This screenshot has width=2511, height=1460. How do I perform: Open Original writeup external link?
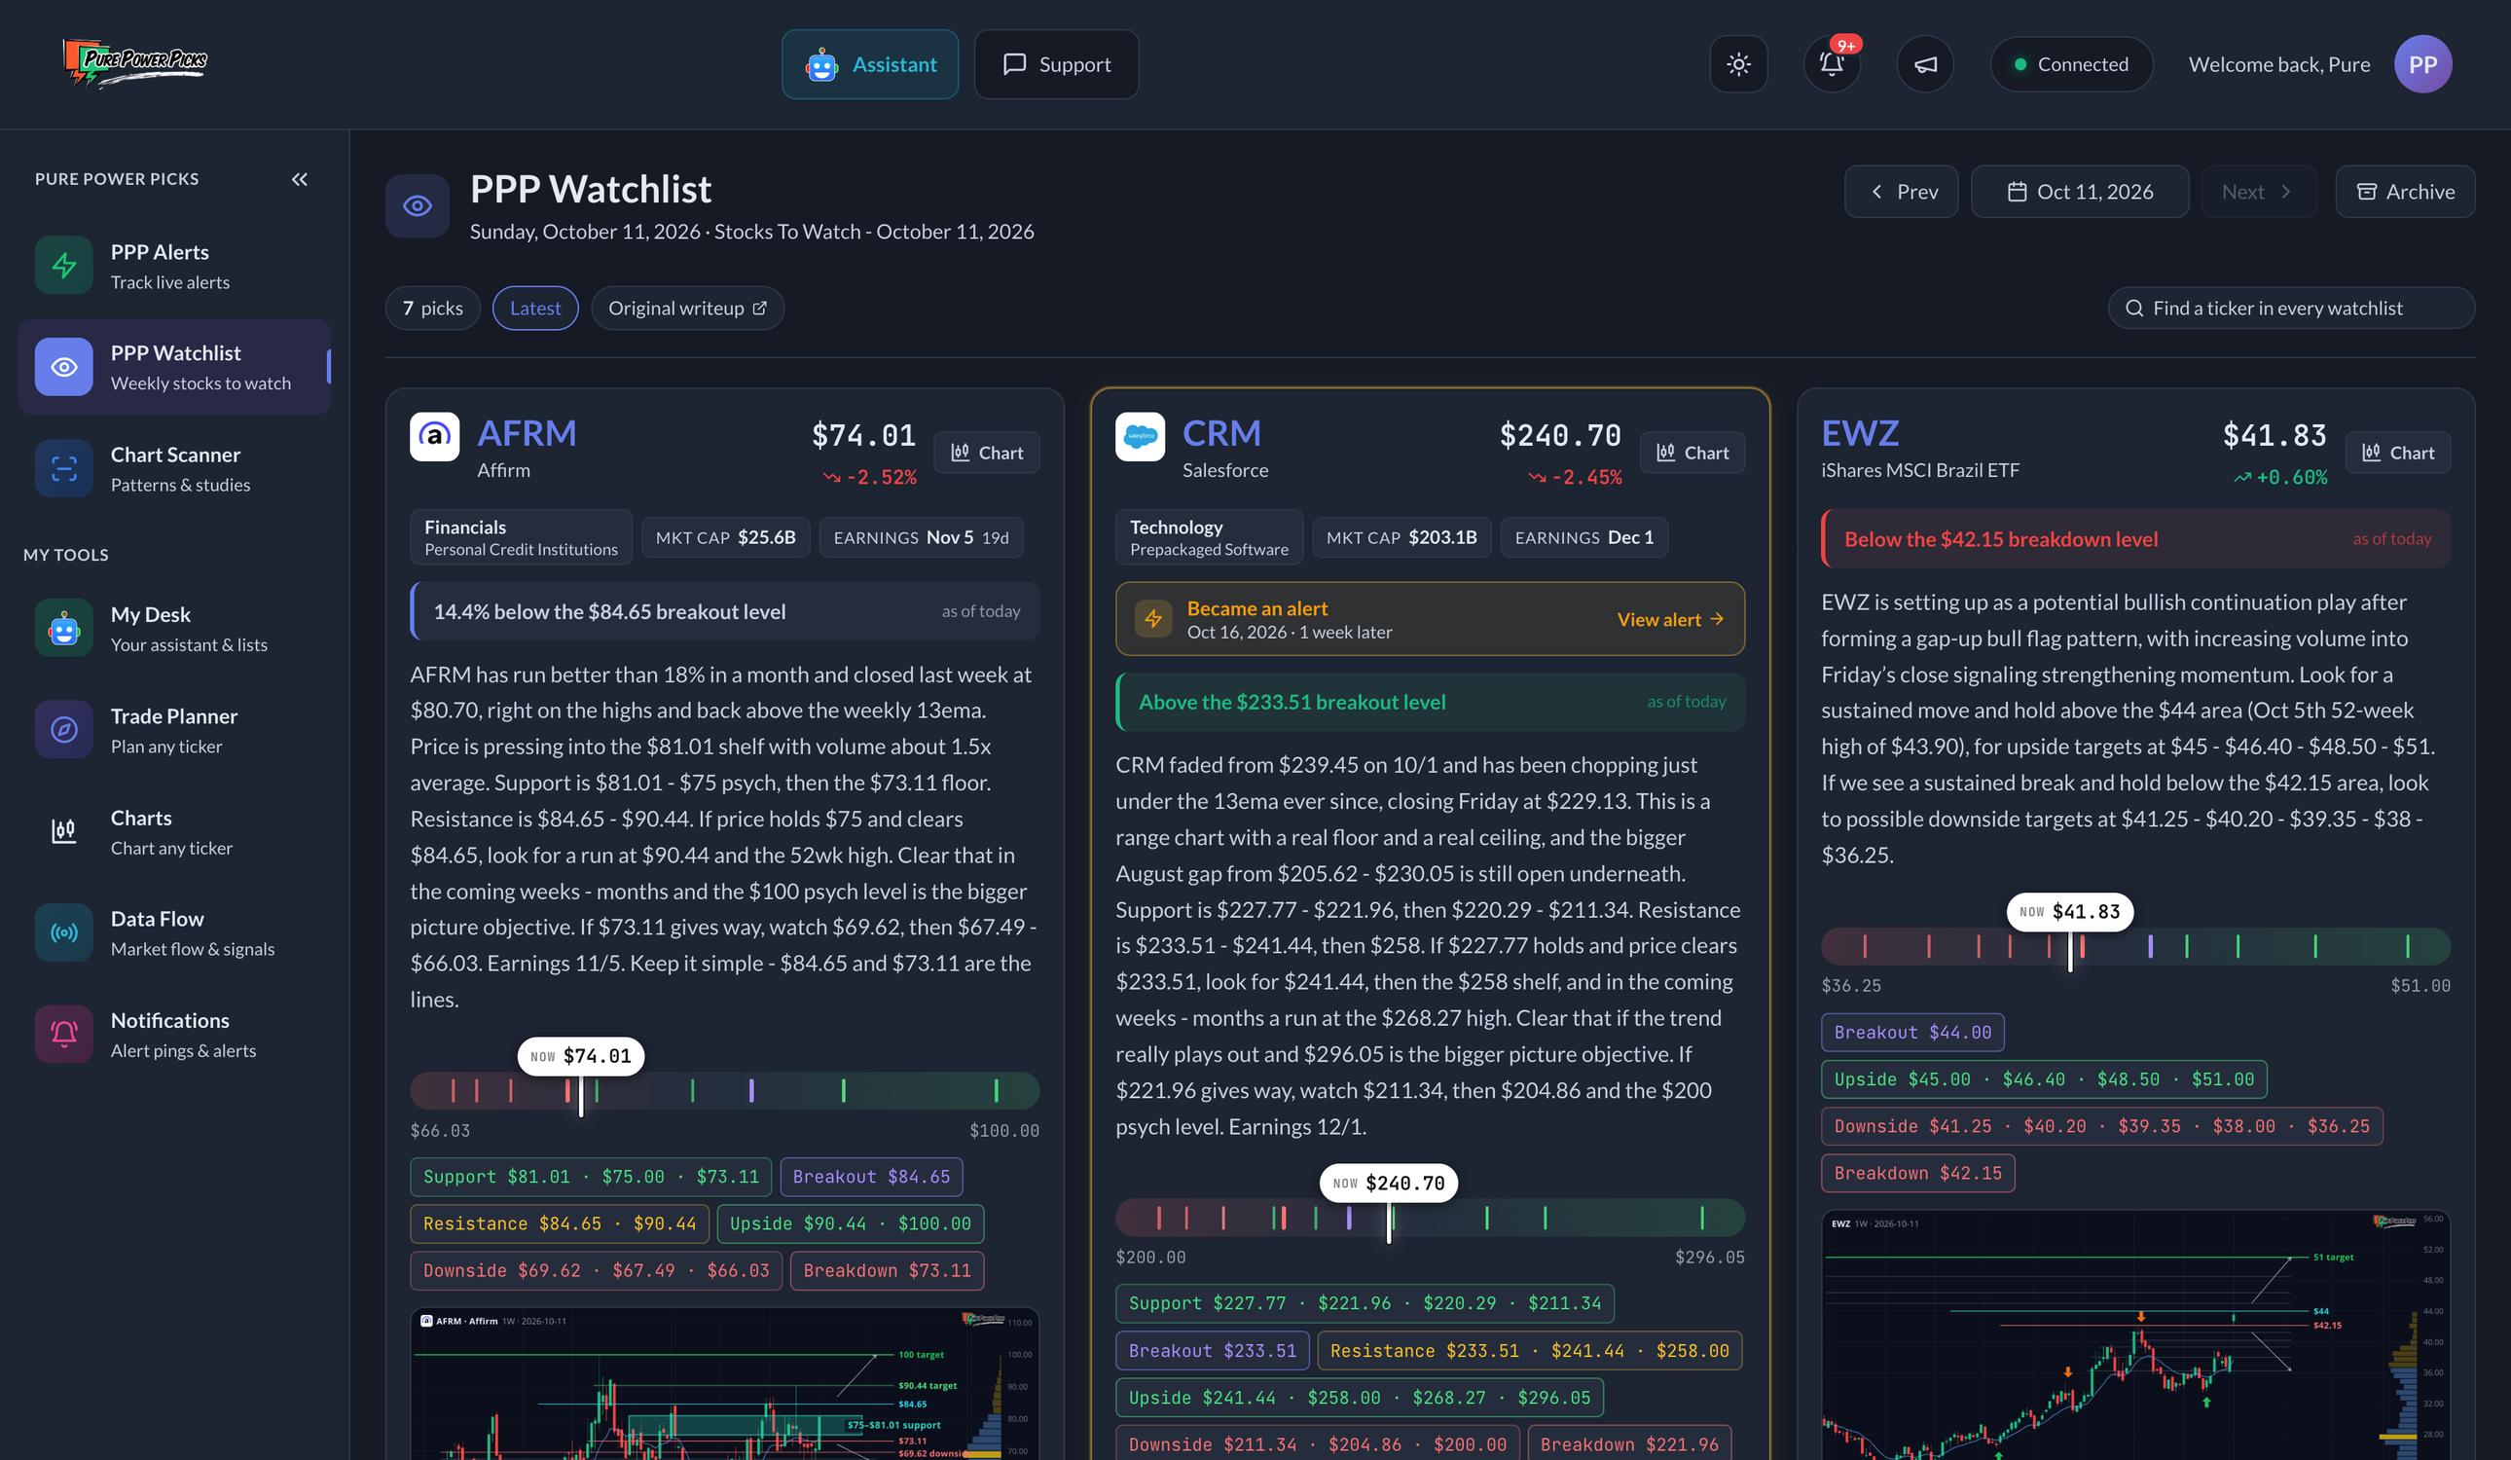[x=687, y=308]
